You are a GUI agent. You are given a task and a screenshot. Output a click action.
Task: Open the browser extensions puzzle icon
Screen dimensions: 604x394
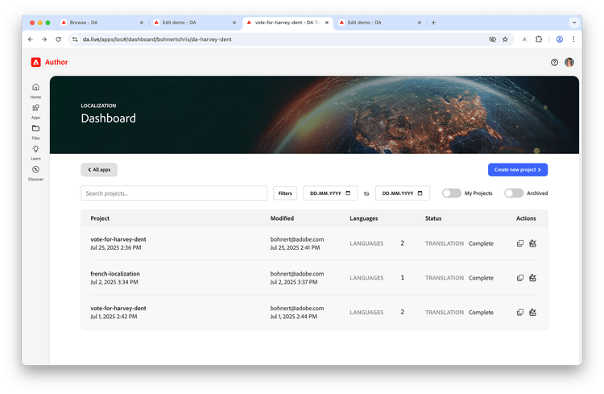[539, 39]
